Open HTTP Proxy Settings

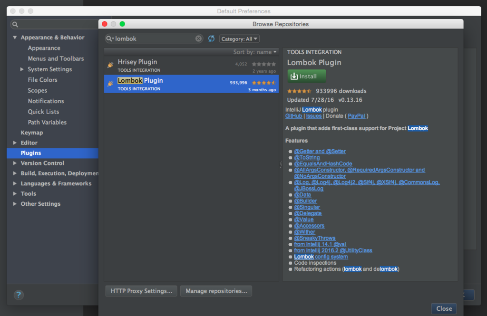[141, 291]
